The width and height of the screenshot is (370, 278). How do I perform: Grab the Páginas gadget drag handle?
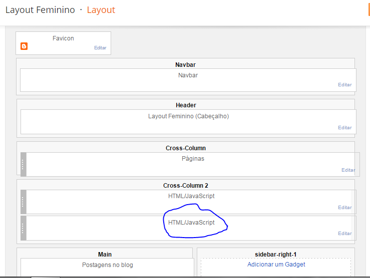24,164
